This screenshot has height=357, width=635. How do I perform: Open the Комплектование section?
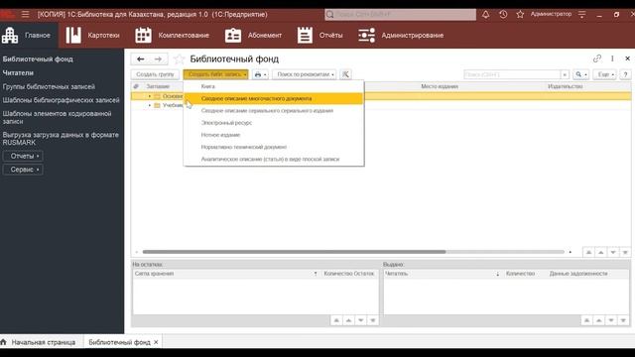click(x=172, y=36)
